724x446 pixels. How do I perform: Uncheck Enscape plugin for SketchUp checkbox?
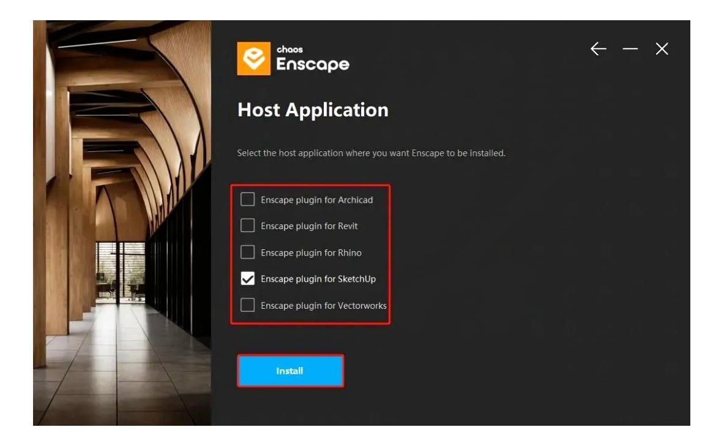click(x=247, y=279)
